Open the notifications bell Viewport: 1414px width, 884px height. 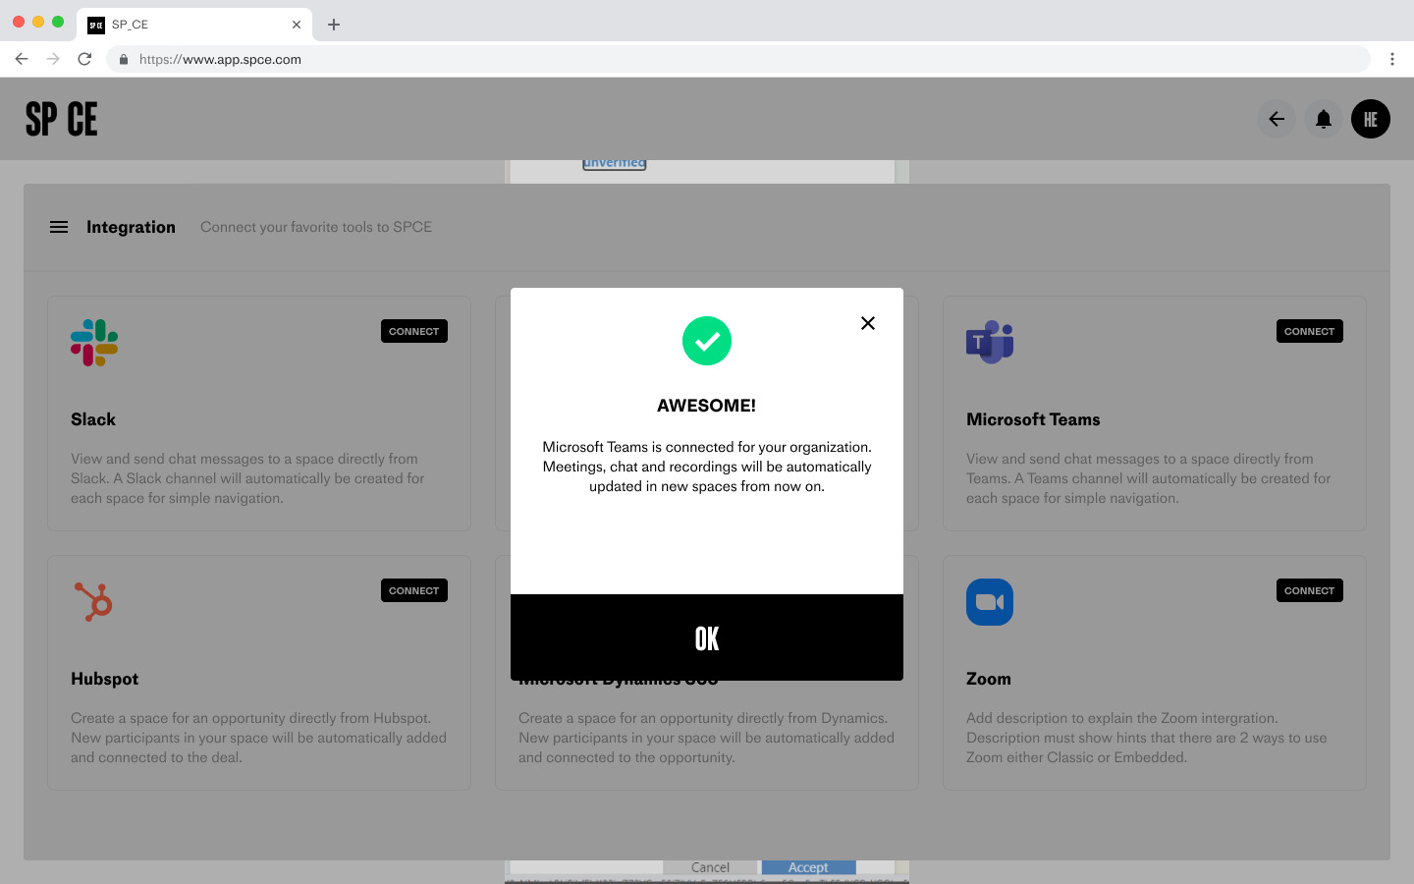(x=1324, y=120)
